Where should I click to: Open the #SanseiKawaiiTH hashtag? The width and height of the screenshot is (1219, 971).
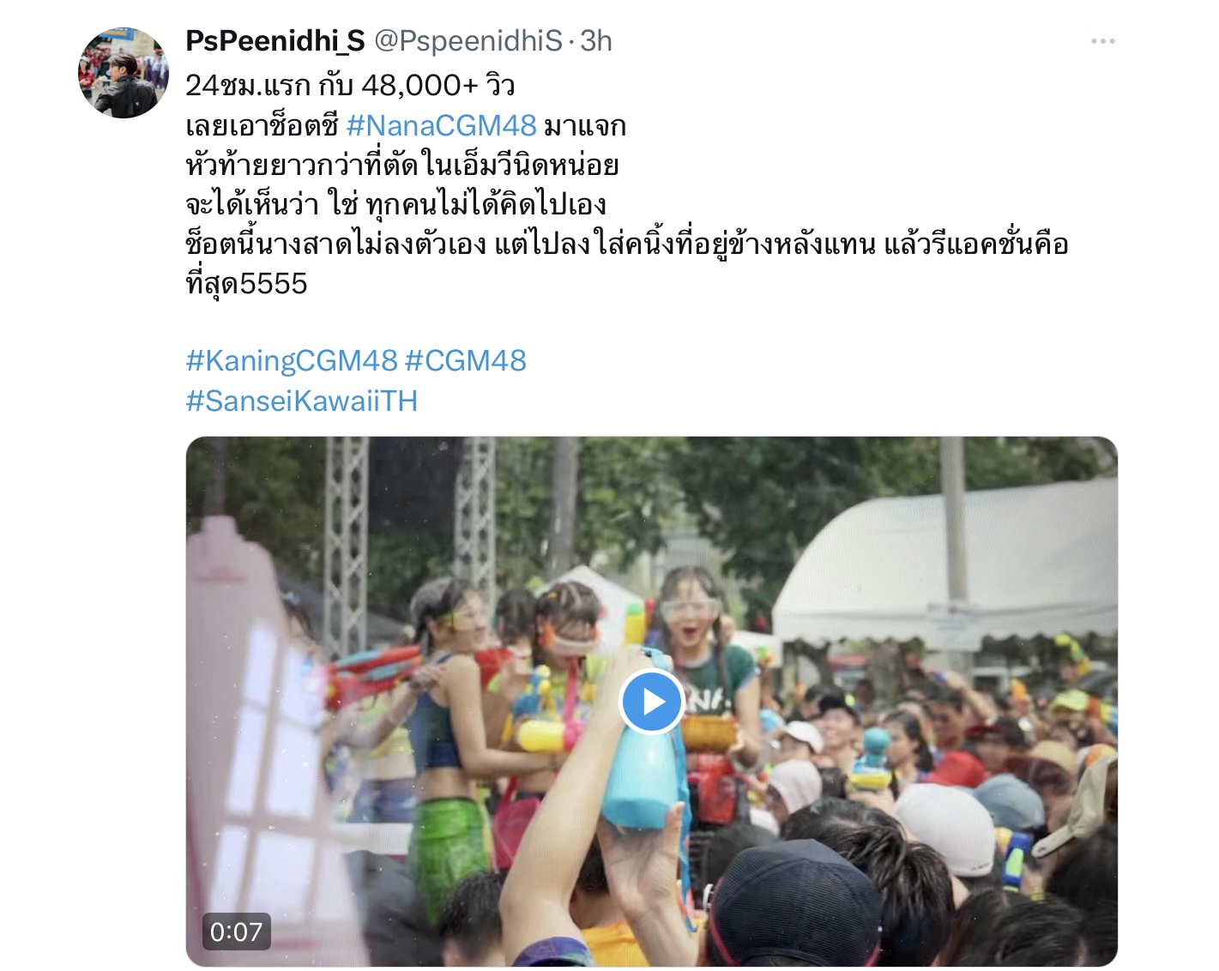(301, 401)
